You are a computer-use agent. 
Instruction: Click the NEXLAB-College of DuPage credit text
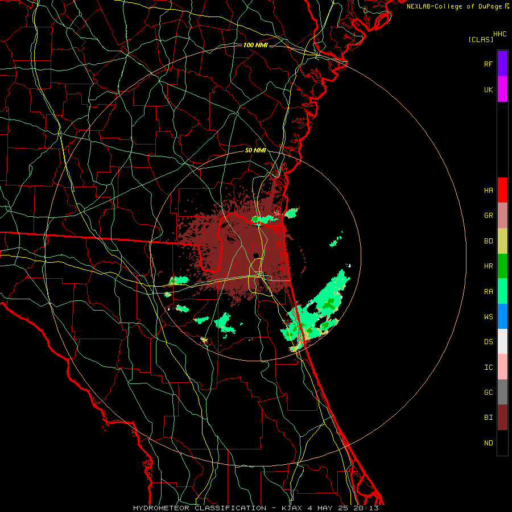coord(457,6)
